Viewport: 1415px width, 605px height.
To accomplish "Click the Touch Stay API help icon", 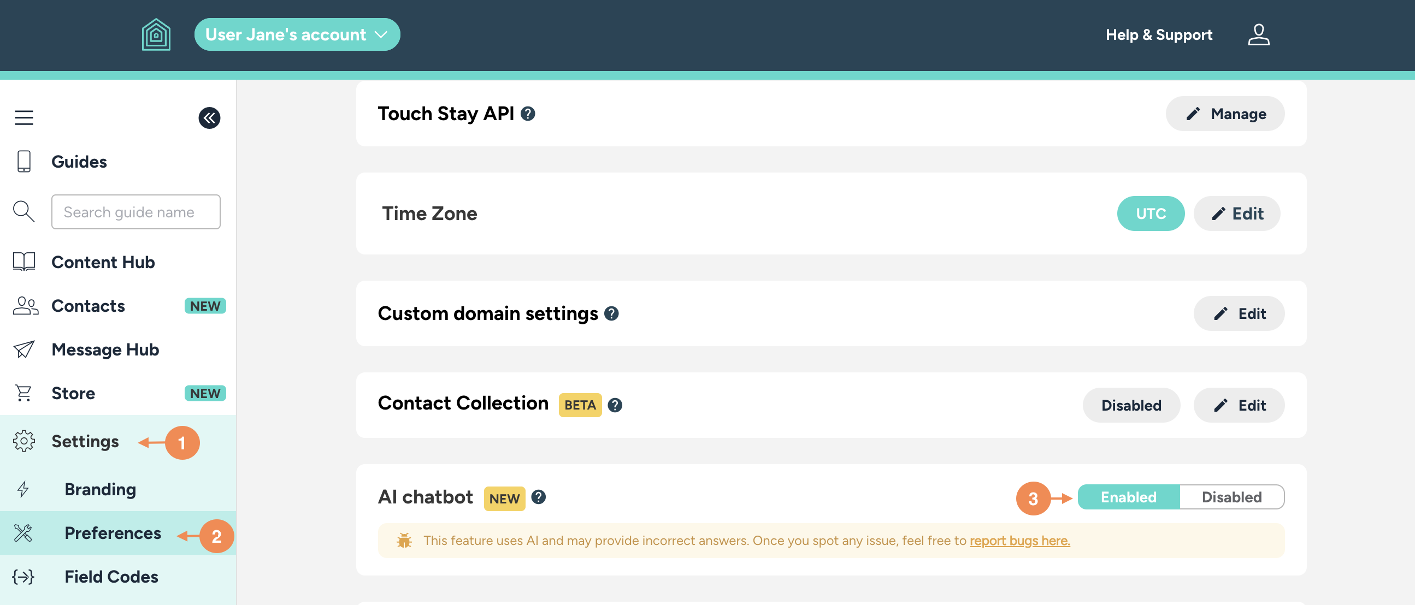I will (x=528, y=114).
